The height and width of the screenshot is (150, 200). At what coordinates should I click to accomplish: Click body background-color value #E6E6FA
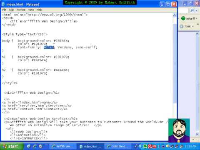(x=61, y=41)
